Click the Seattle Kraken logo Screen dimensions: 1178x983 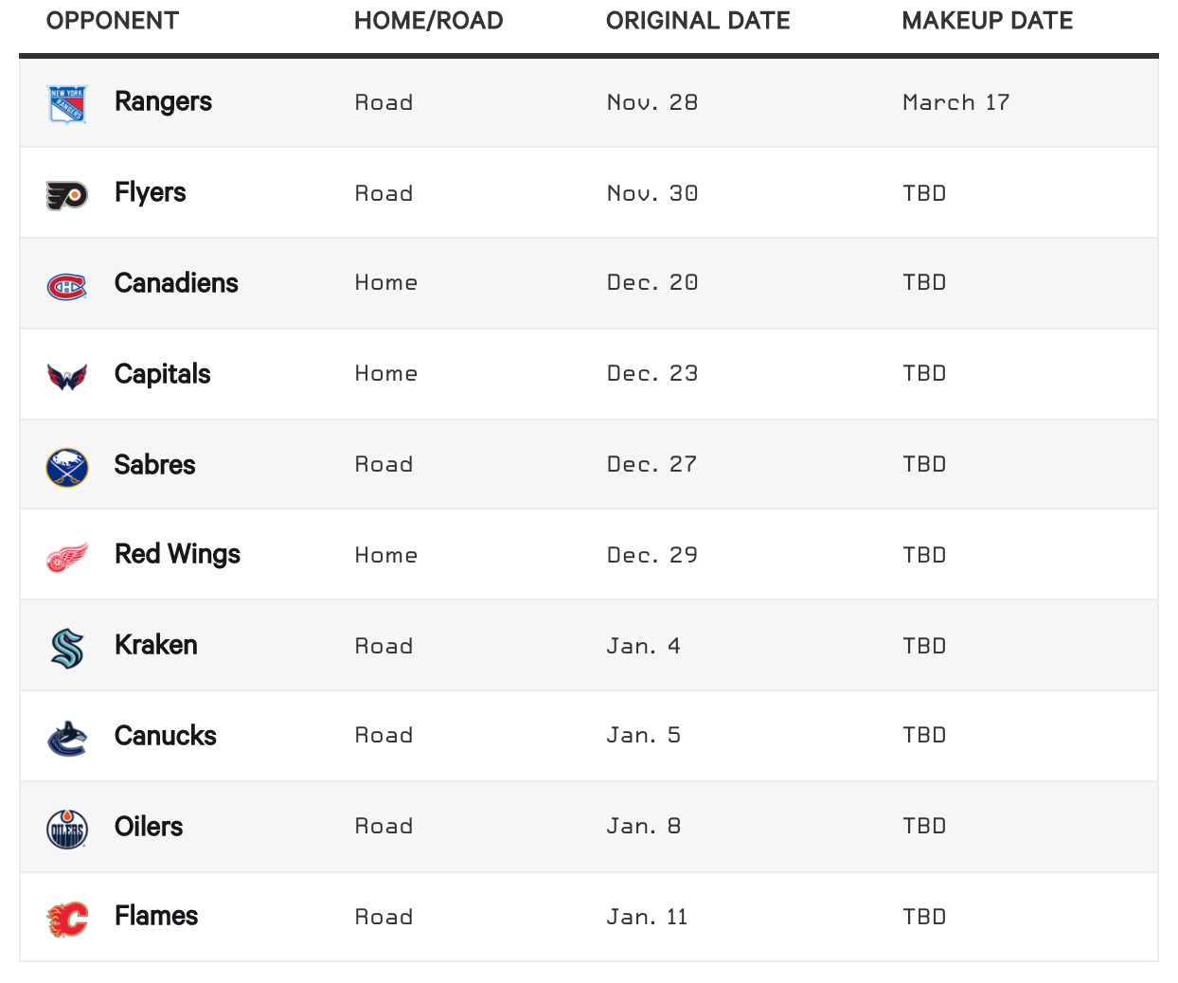tap(67, 648)
